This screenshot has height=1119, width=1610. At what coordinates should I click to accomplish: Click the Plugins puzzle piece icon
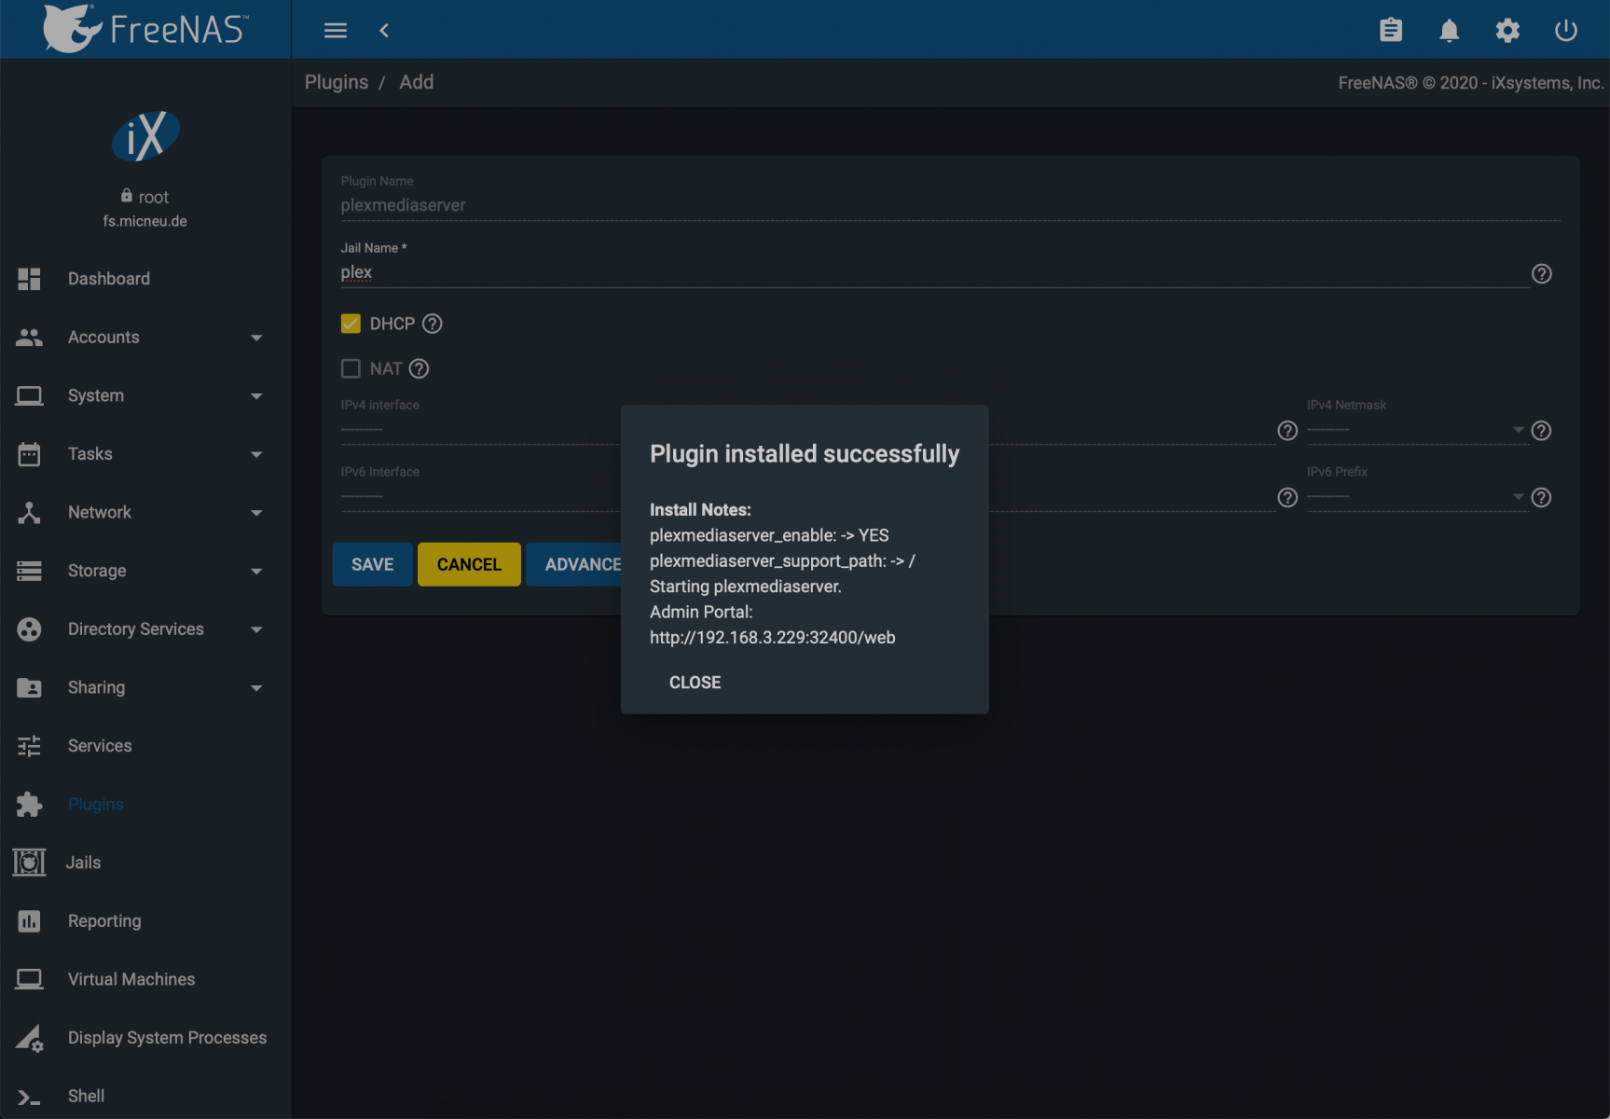29,805
